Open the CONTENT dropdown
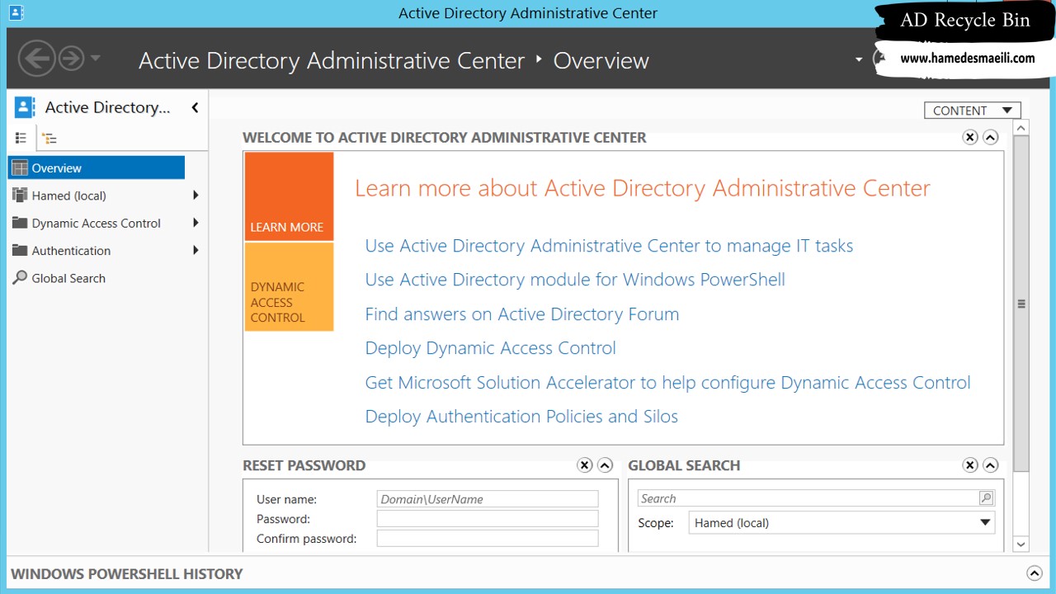 [x=973, y=111]
